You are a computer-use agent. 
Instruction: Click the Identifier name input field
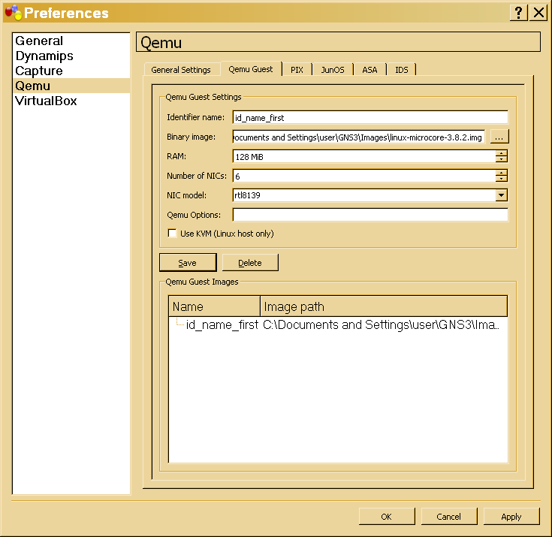click(370, 117)
